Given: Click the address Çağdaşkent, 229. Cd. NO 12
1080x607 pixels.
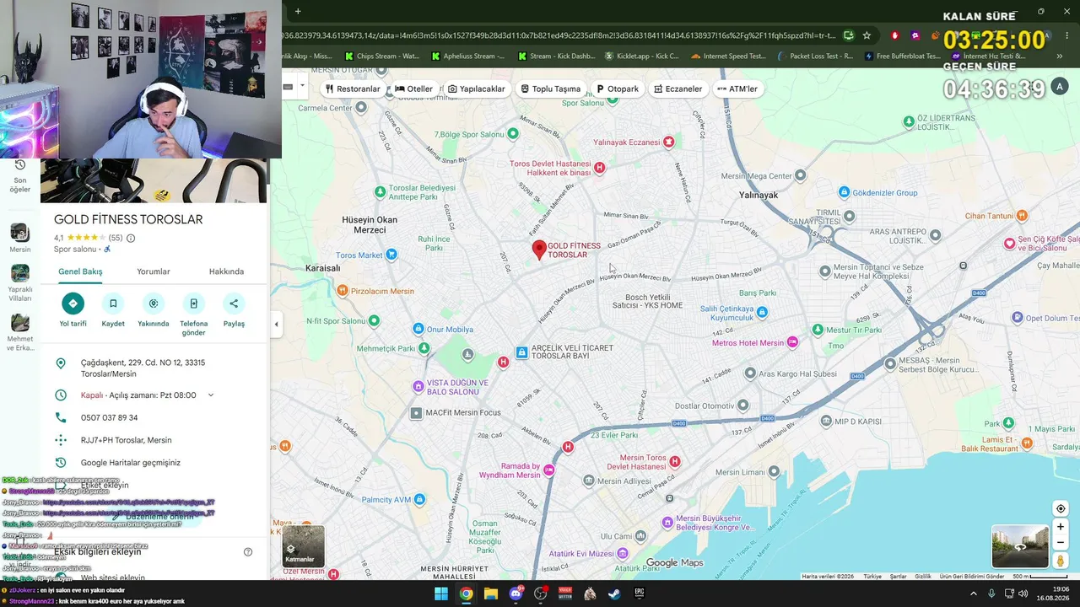Looking at the screenshot, I should pos(143,368).
